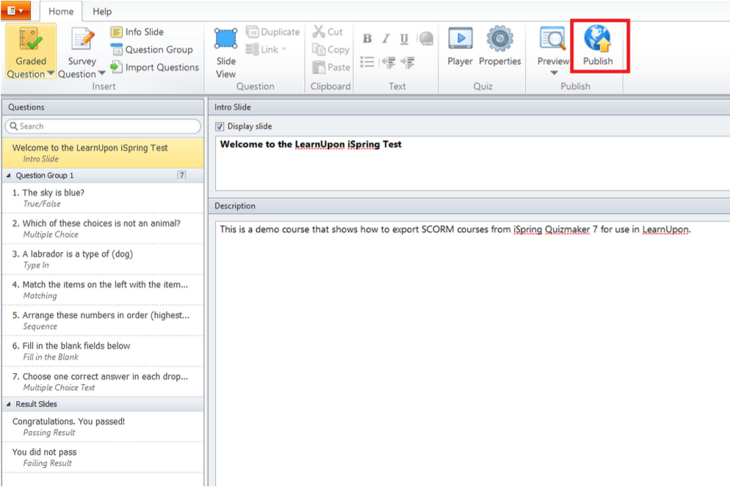730x487 pixels.
Task: Expand the Graded Question dropdown arrow
Action: tap(51, 73)
